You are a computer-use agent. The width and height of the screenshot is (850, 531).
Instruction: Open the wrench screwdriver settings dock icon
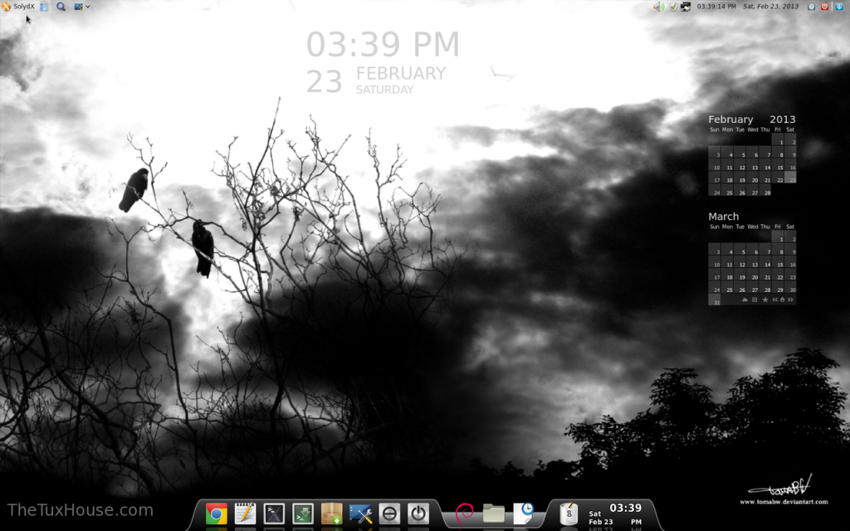[360, 513]
